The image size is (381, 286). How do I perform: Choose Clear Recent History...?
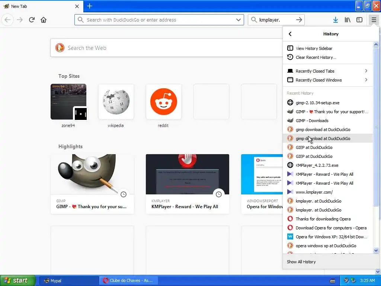point(327,57)
